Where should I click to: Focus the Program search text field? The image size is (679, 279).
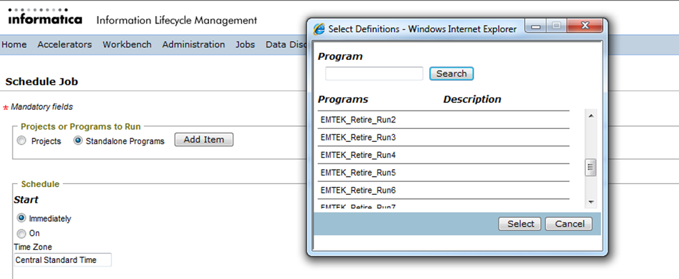[x=374, y=74]
